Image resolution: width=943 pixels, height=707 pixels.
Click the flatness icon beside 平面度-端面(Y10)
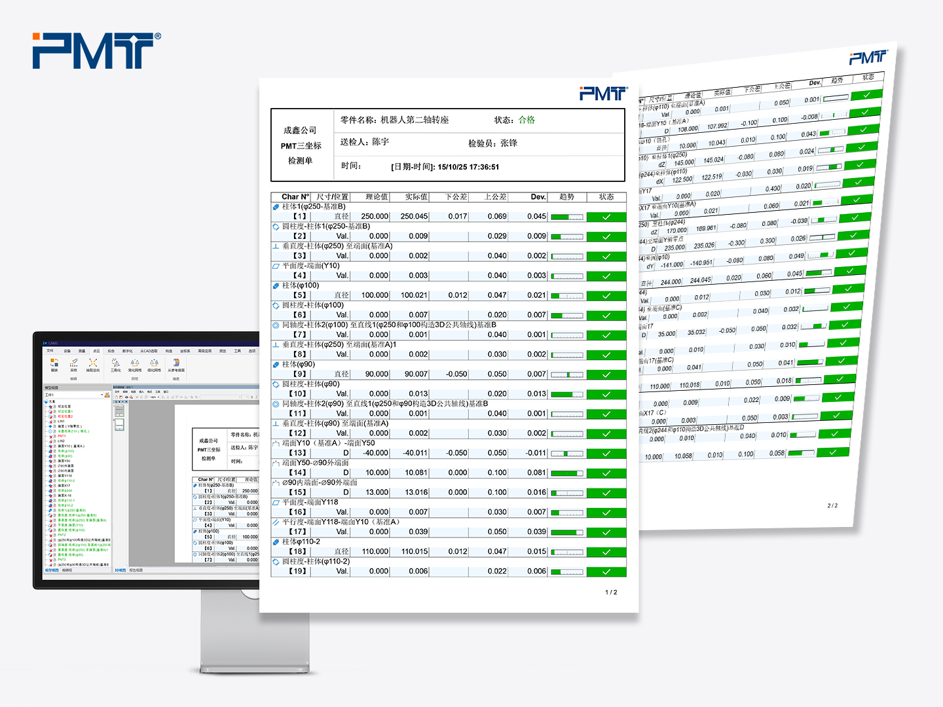click(276, 266)
